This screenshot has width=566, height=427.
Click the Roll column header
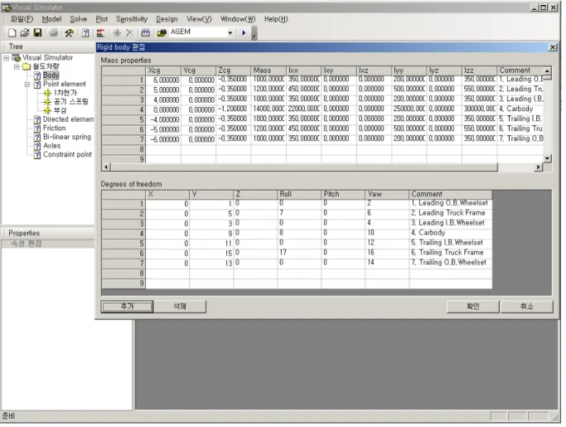pos(299,194)
